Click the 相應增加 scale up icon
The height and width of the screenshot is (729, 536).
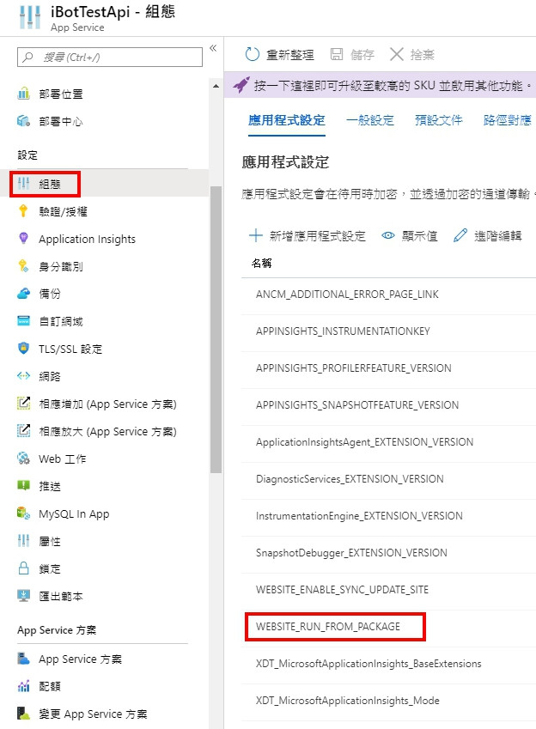click(x=23, y=403)
